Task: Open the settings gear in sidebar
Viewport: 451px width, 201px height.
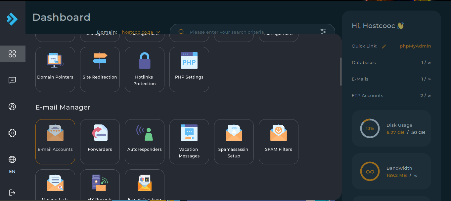Action: tap(12, 133)
